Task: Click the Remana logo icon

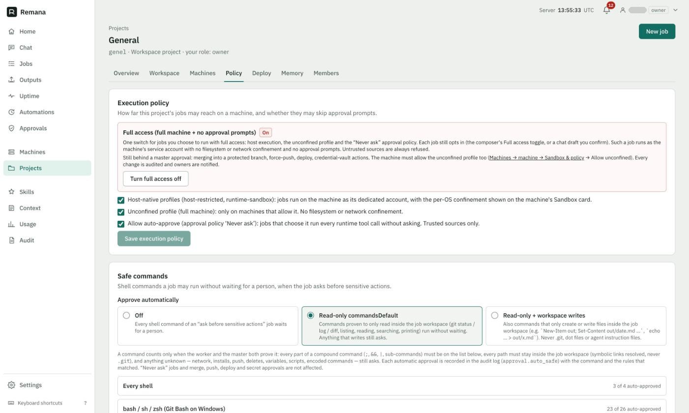Action: pyautogui.click(x=12, y=12)
